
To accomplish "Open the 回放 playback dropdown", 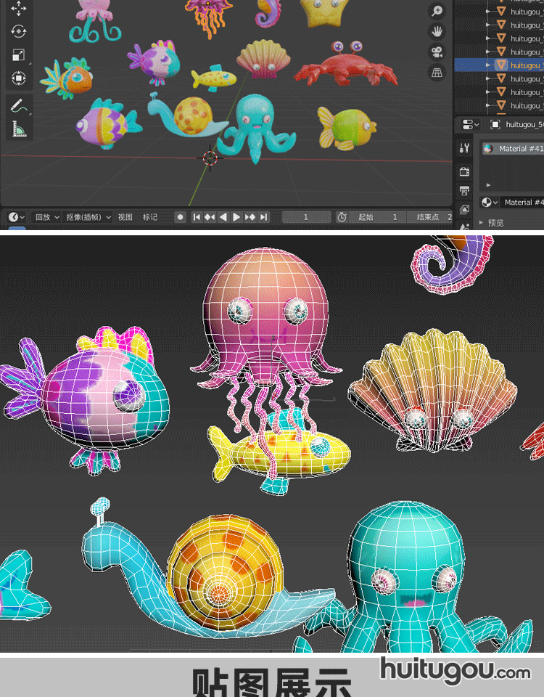I will (x=47, y=217).
